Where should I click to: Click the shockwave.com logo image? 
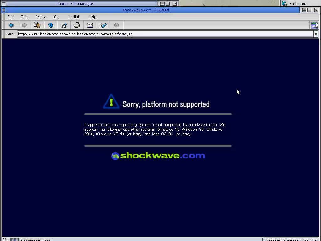point(158,156)
